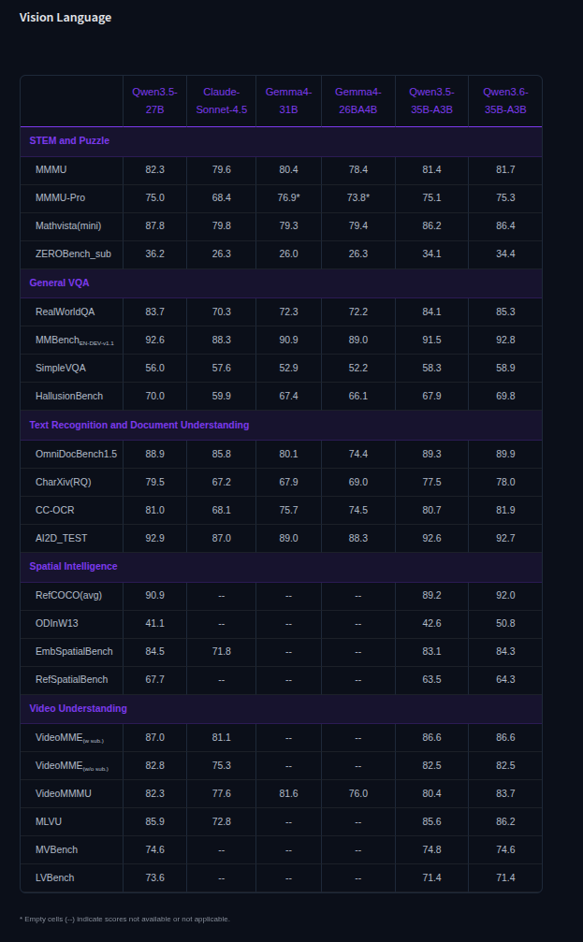Image resolution: width=583 pixels, height=942 pixels.
Task: Select the Qwen3.5-35B-A3B column header
Action: [431, 101]
